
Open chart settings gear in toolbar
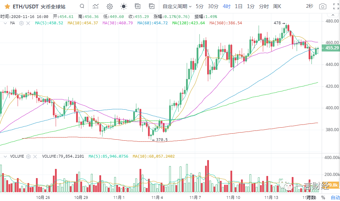click(x=110, y=6)
